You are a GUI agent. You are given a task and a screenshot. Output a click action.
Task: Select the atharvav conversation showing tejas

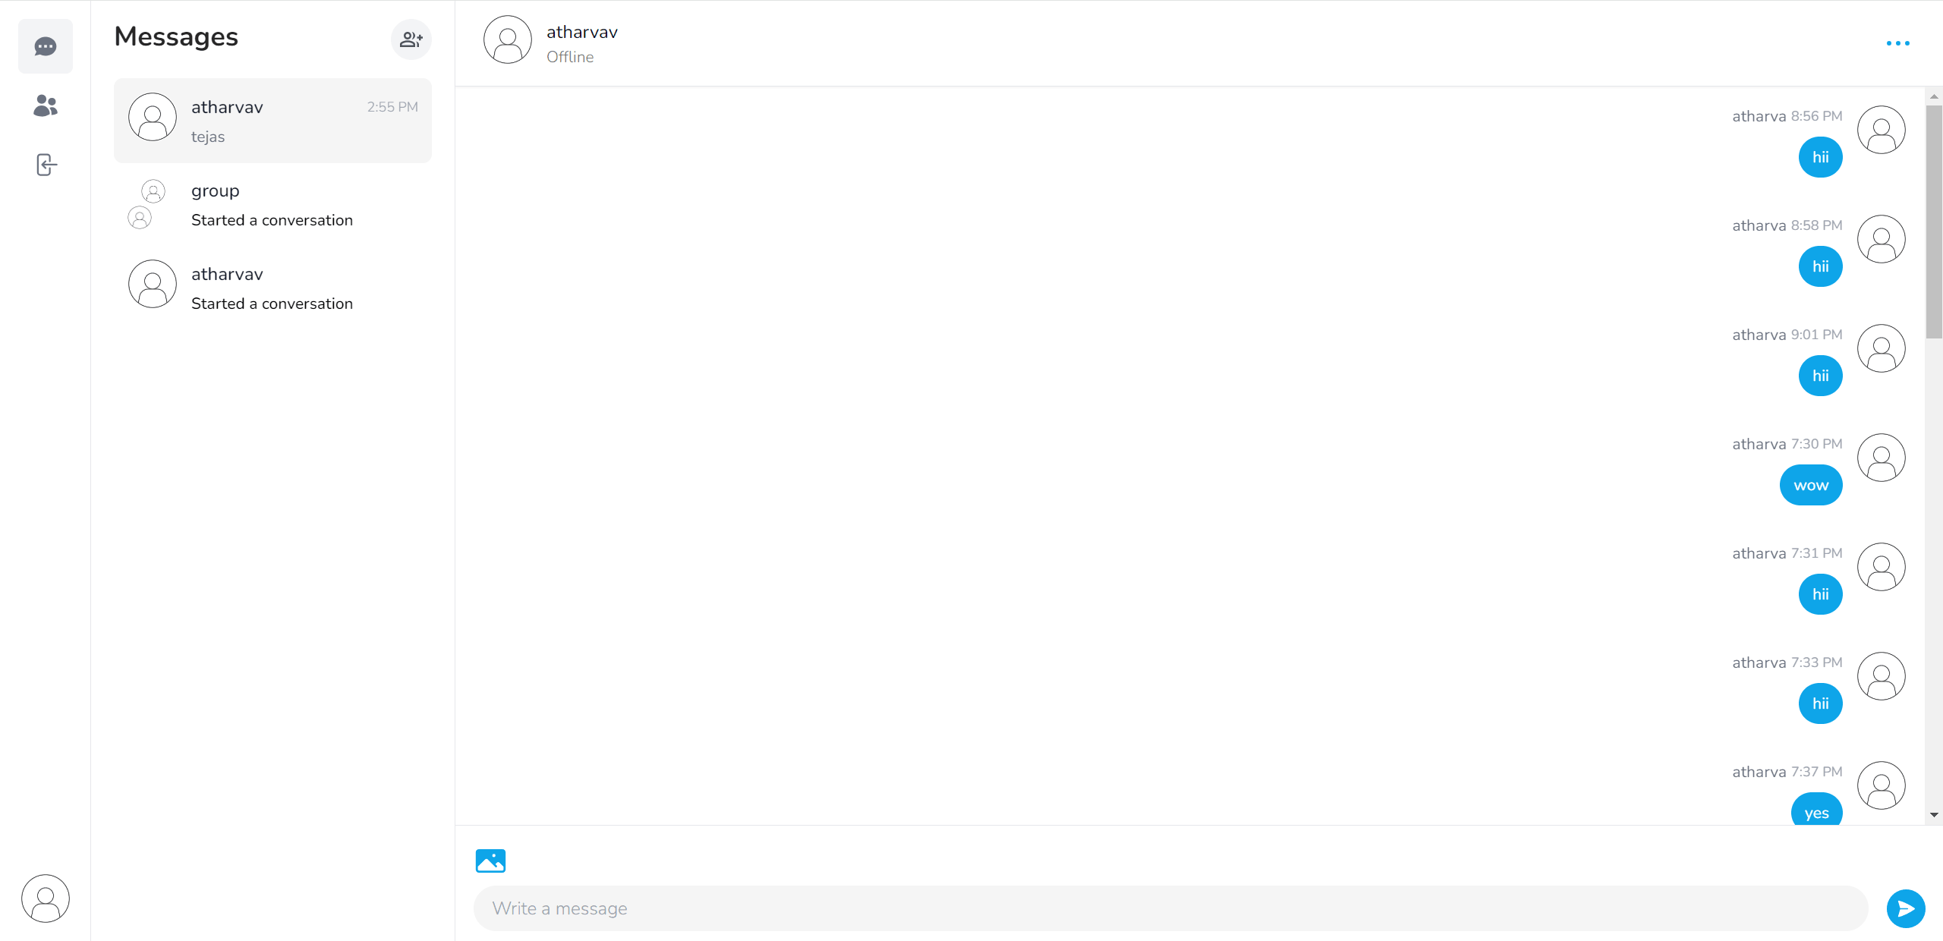click(x=272, y=121)
